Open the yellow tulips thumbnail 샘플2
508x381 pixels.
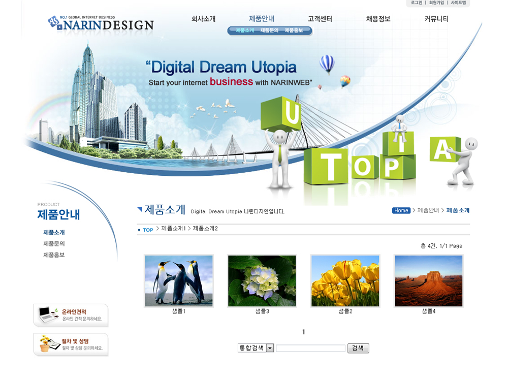click(x=345, y=281)
